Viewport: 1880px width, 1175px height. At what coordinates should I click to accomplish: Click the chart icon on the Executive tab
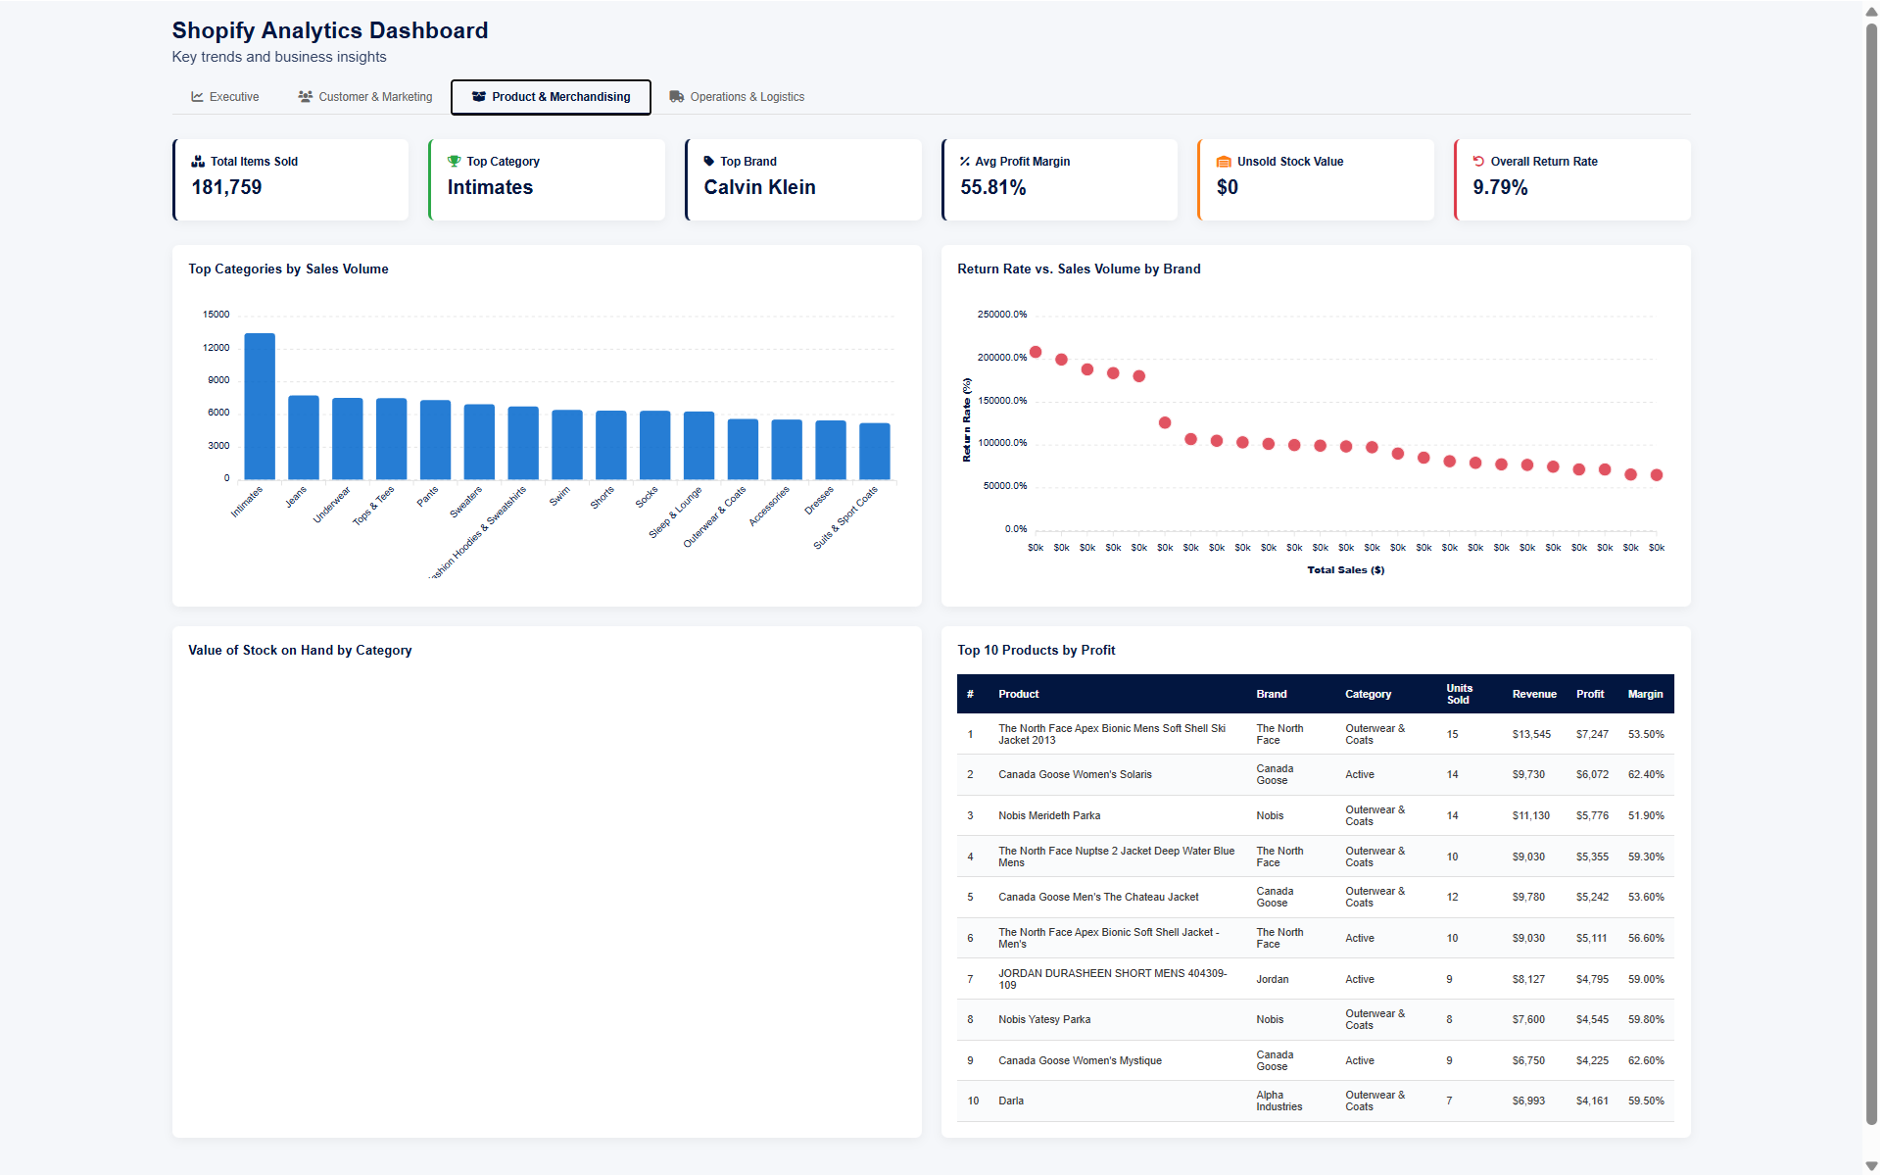(196, 96)
